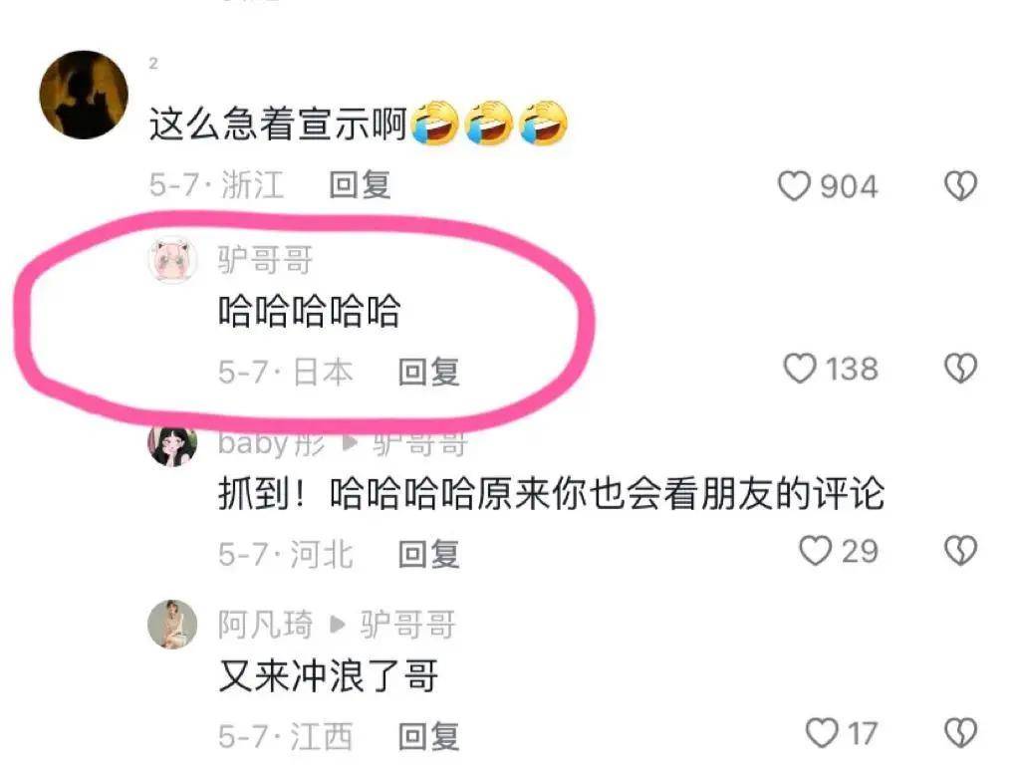The image size is (1020, 777).
Task: Tap the broken heart next to 17 likes
Action: [x=961, y=733]
